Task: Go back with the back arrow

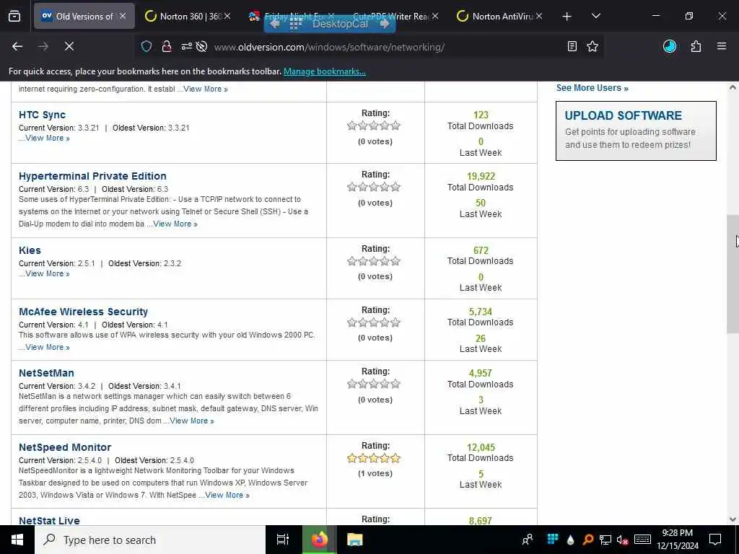Action: pyautogui.click(x=17, y=46)
